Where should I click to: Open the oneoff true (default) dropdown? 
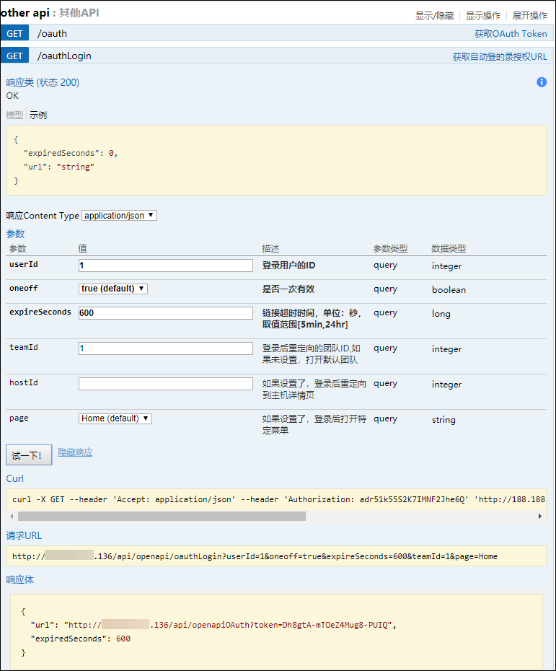coord(113,289)
